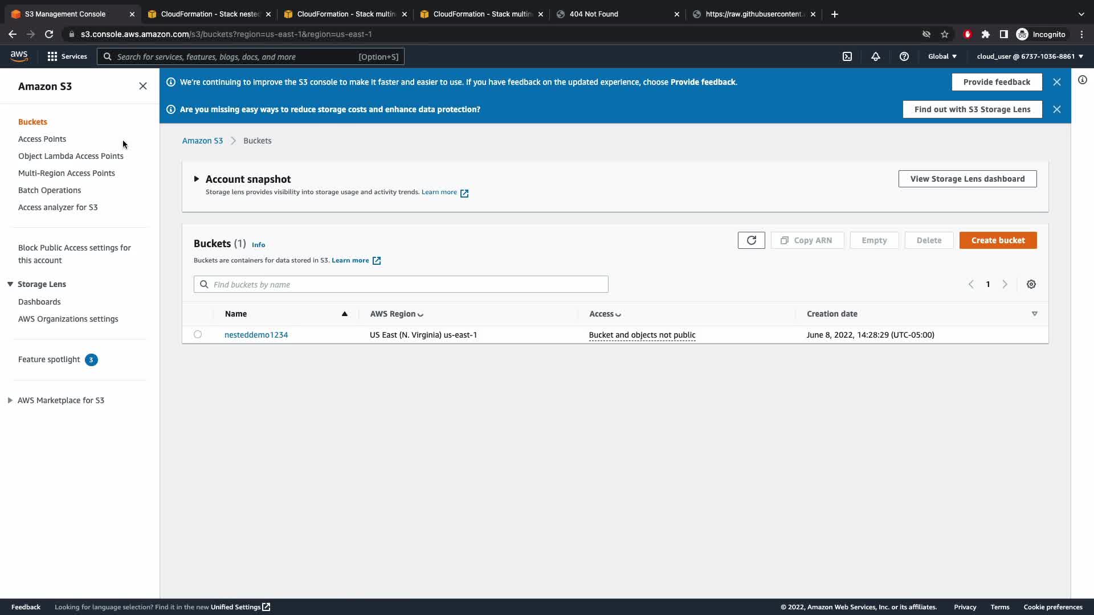Screen dimensions: 1094x615
Task: Dismiss the Storage Lens banner
Action: click(1057, 109)
